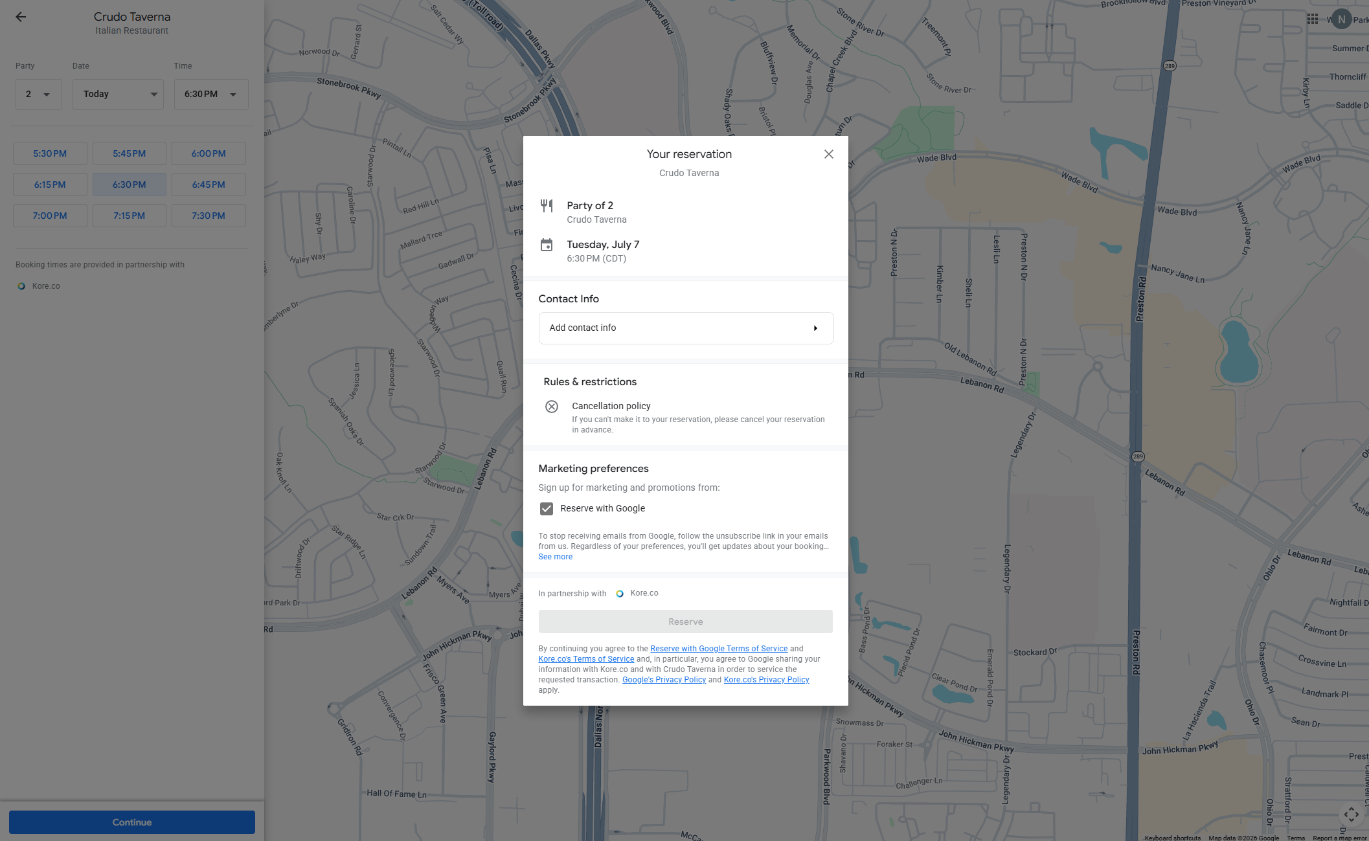Click the Rules & restrictions heading

(590, 382)
